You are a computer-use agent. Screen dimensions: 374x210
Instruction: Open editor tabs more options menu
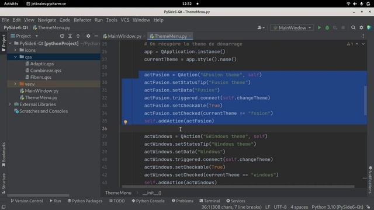363,36
